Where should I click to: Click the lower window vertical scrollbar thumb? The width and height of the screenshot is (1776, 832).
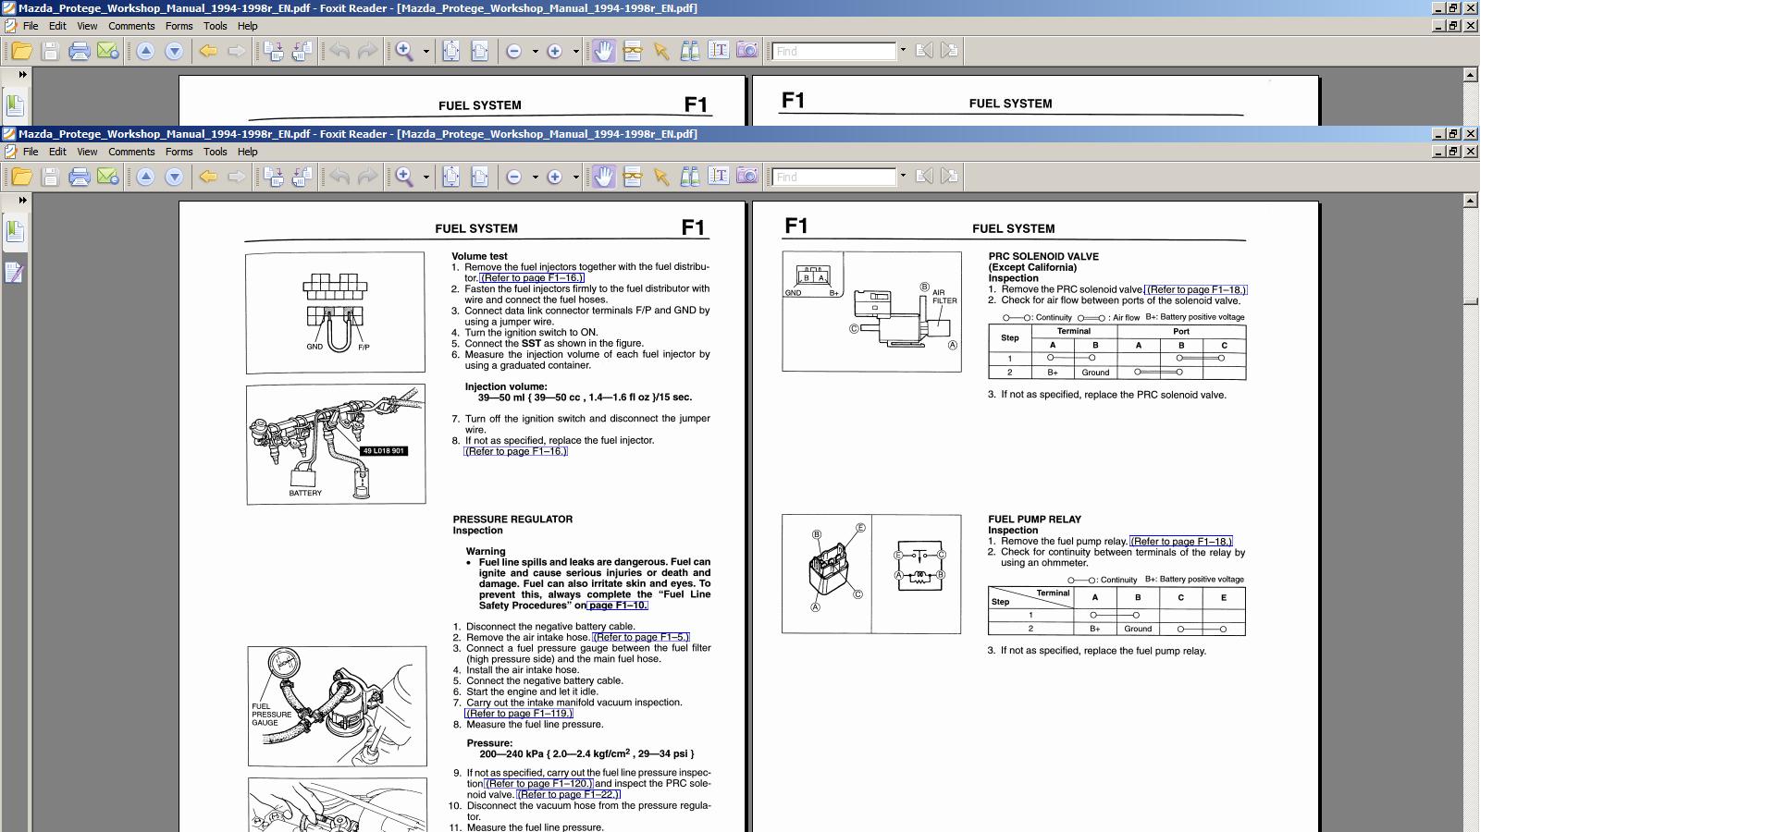coord(1470,300)
